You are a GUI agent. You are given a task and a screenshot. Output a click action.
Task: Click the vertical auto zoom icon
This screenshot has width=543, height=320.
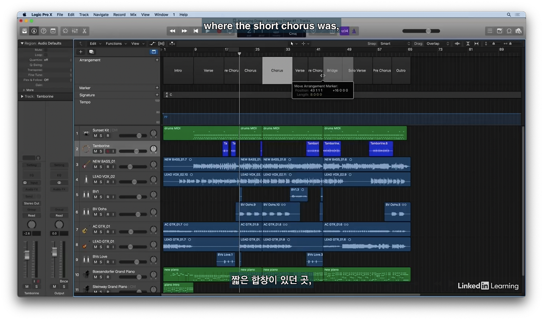[468, 44]
